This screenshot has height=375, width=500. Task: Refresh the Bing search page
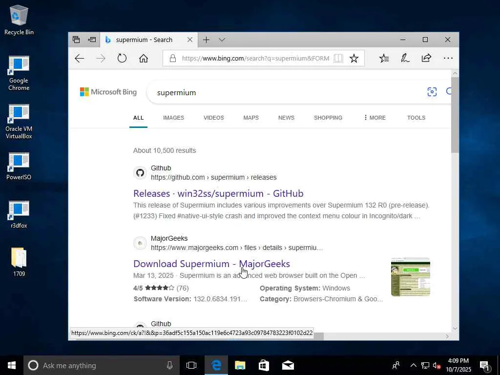pos(122,59)
